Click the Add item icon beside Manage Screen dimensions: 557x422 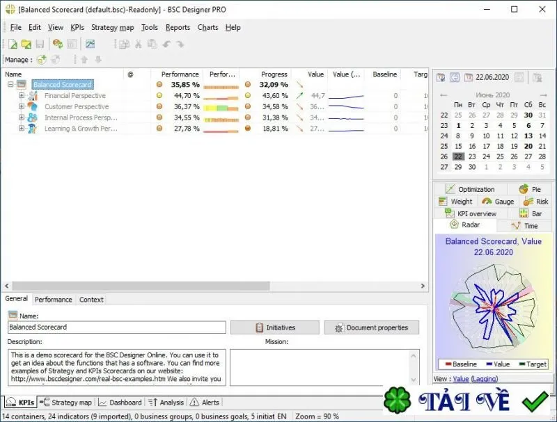[x=42, y=60]
